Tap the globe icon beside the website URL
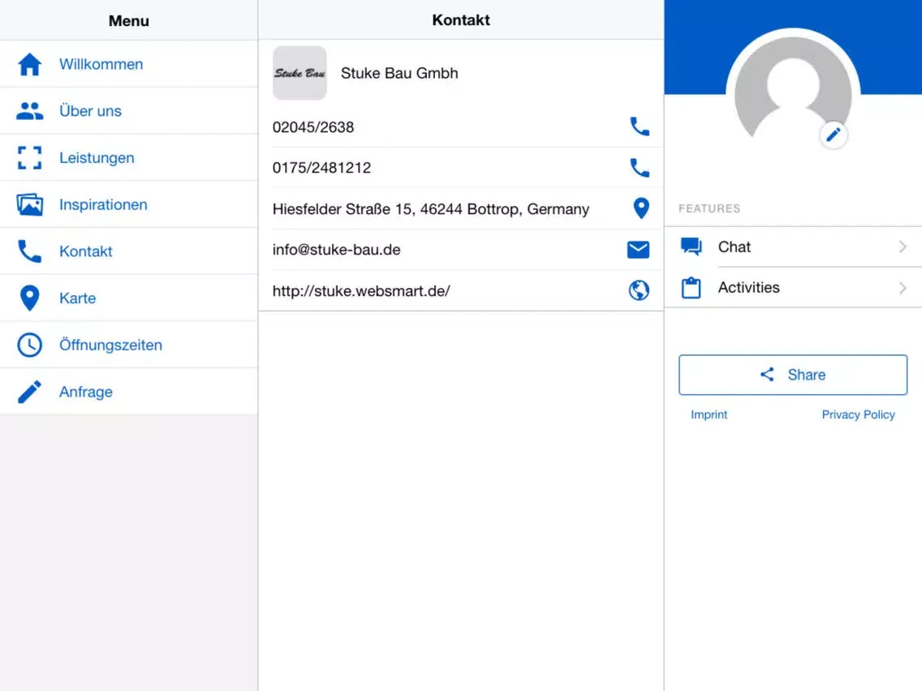Viewport: 922px width, 691px height. point(640,290)
